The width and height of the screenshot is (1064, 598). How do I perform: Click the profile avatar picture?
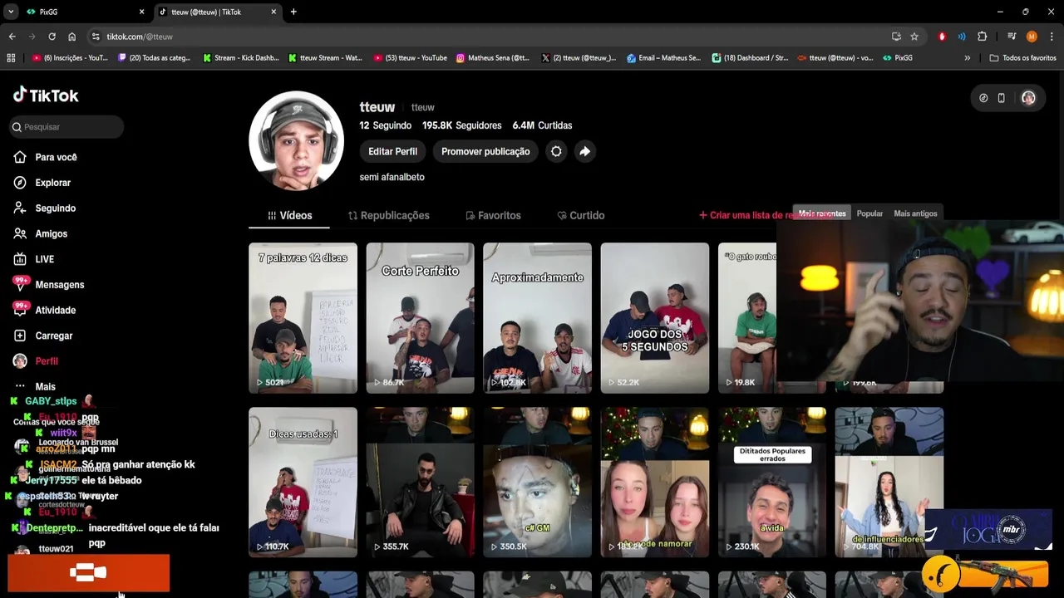point(296,140)
